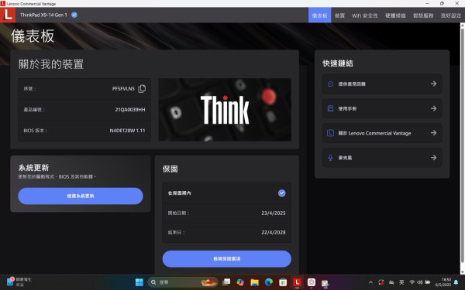Open the user manual quick link
The image size is (465, 290).
(382, 108)
